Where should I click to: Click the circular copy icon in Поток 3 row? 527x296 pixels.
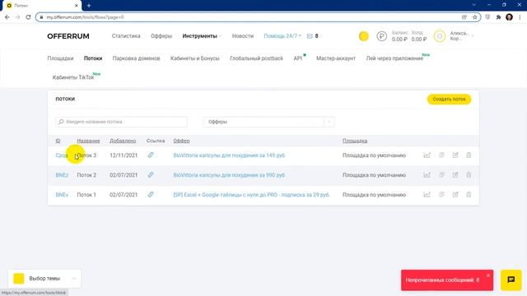(x=441, y=155)
